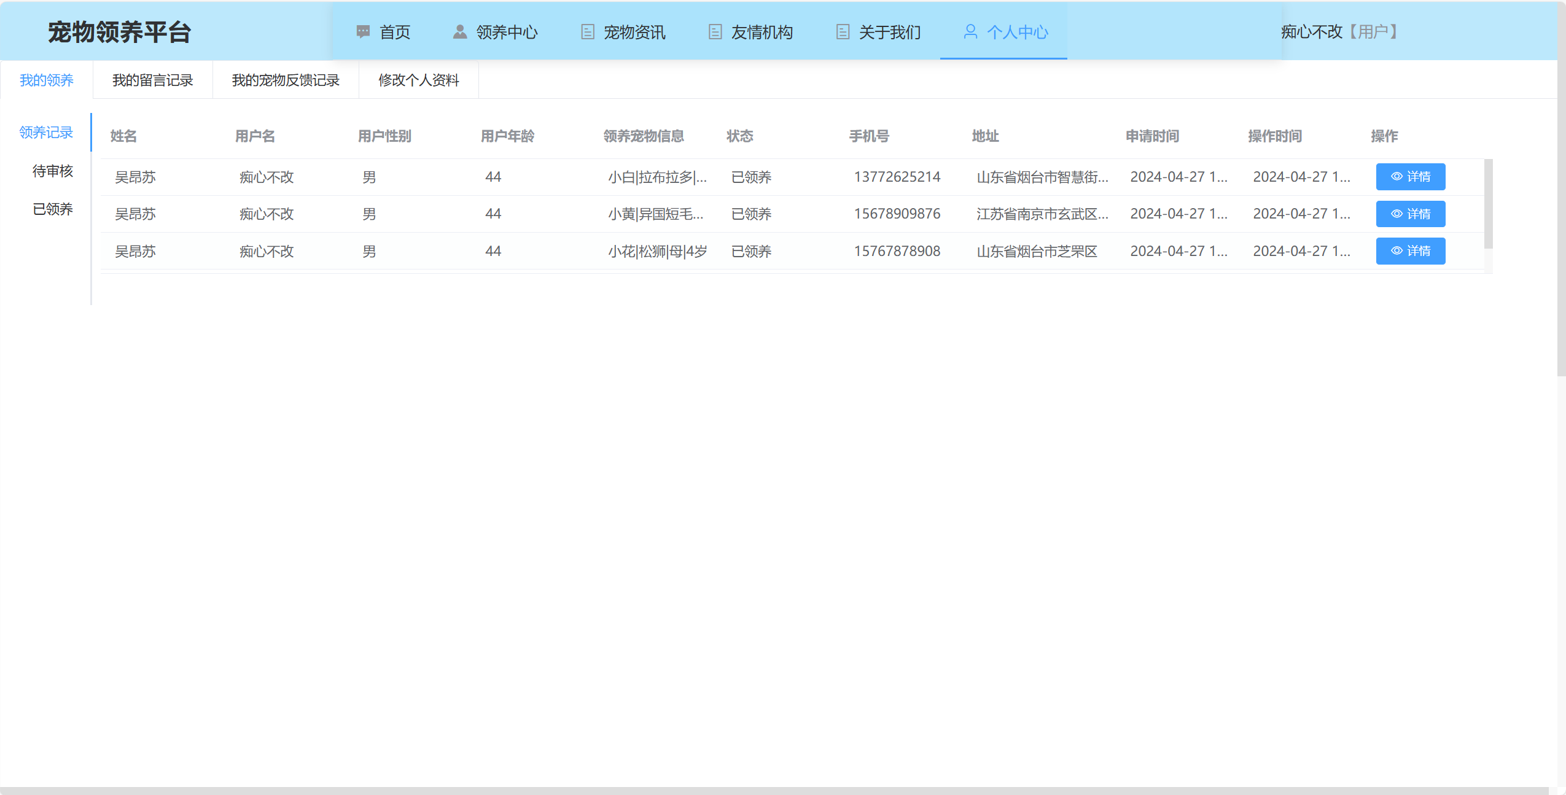Click the table vertical scrollbar
Viewport: 1566px width, 795px height.
pyautogui.click(x=1488, y=203)
